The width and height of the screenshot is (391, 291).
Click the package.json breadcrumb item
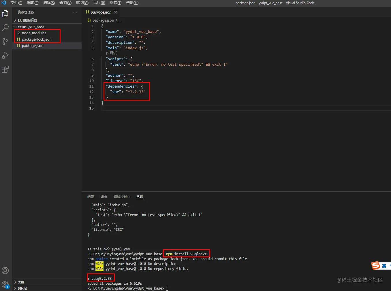click(103, 20)
